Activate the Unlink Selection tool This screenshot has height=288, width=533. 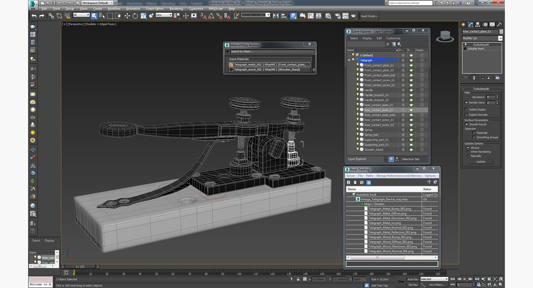(x=59, y=15)
